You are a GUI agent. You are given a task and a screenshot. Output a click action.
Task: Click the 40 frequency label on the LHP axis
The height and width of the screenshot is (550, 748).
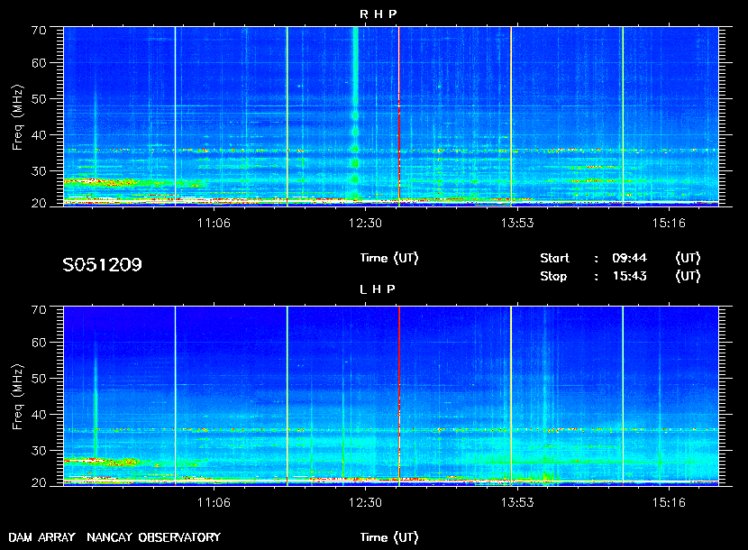(39, 415)
